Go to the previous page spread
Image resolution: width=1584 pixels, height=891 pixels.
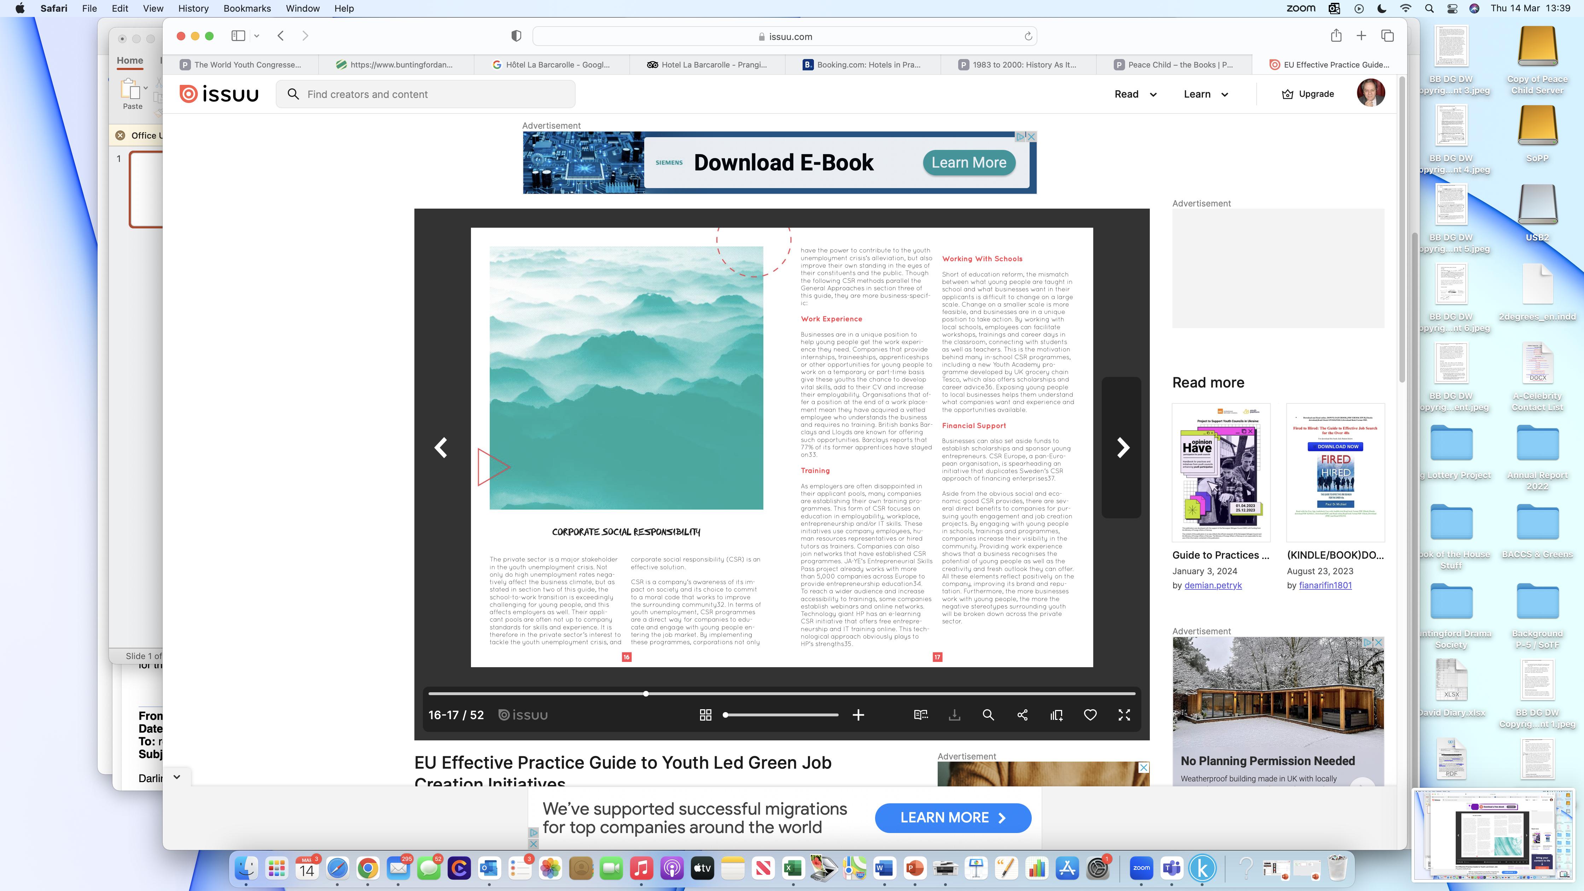pos(441,448)
